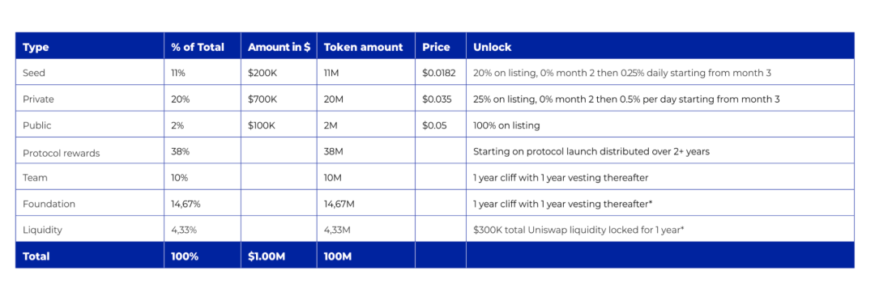The width and height of the screenshot is (875, 296).
Task: Click the Price column header
Action: (437, 48)
